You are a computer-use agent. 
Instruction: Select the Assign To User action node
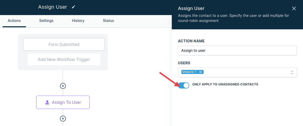tap(63, 102)
